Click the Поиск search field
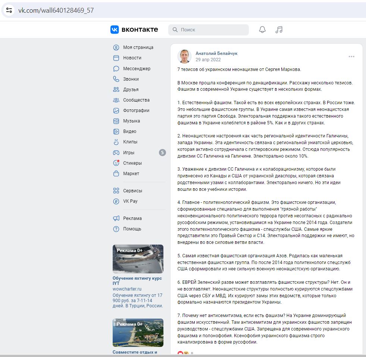 click(x=209, y=30)
